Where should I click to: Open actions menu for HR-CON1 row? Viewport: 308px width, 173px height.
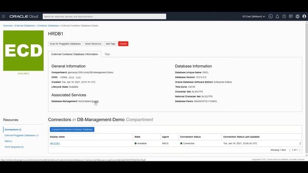tap(300, 143)
